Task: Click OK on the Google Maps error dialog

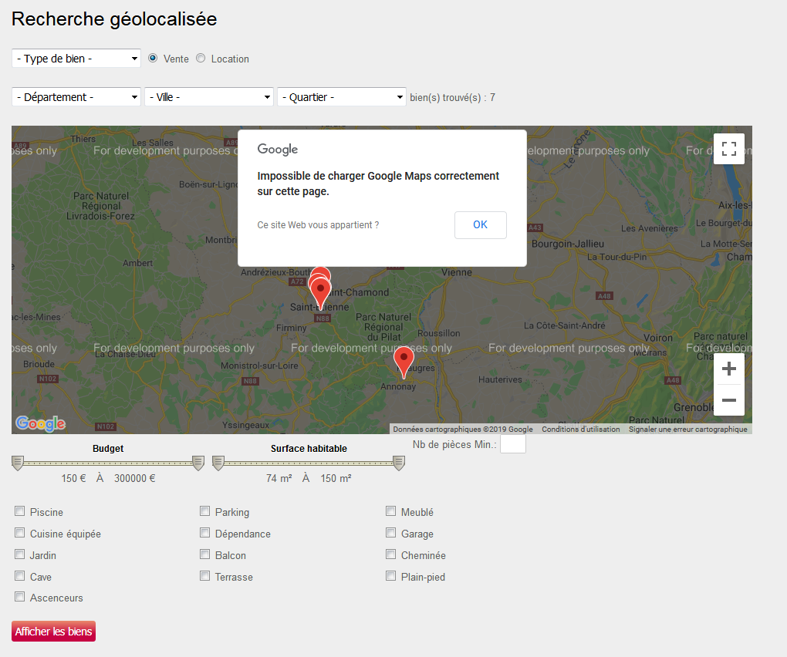Action: pyautogui.click(x=480, y=224)
